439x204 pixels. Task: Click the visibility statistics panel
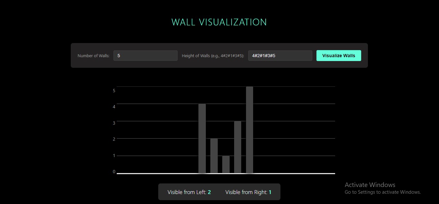(x=219, y=191)
